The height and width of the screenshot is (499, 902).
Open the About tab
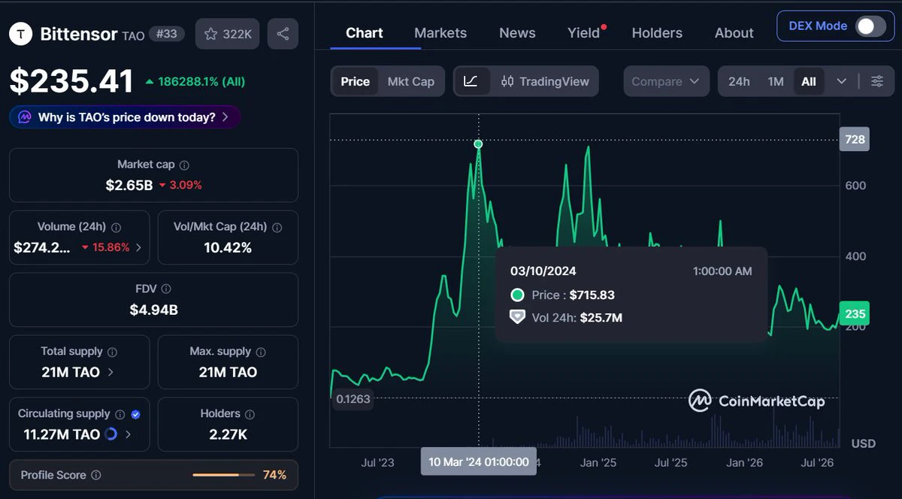(x=734, y=33)
